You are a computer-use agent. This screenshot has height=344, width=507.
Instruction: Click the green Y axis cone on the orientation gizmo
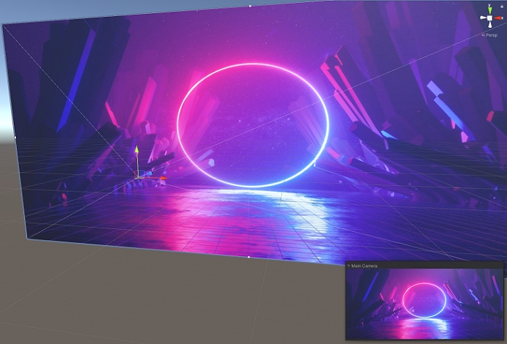click(x=489, y=8)
